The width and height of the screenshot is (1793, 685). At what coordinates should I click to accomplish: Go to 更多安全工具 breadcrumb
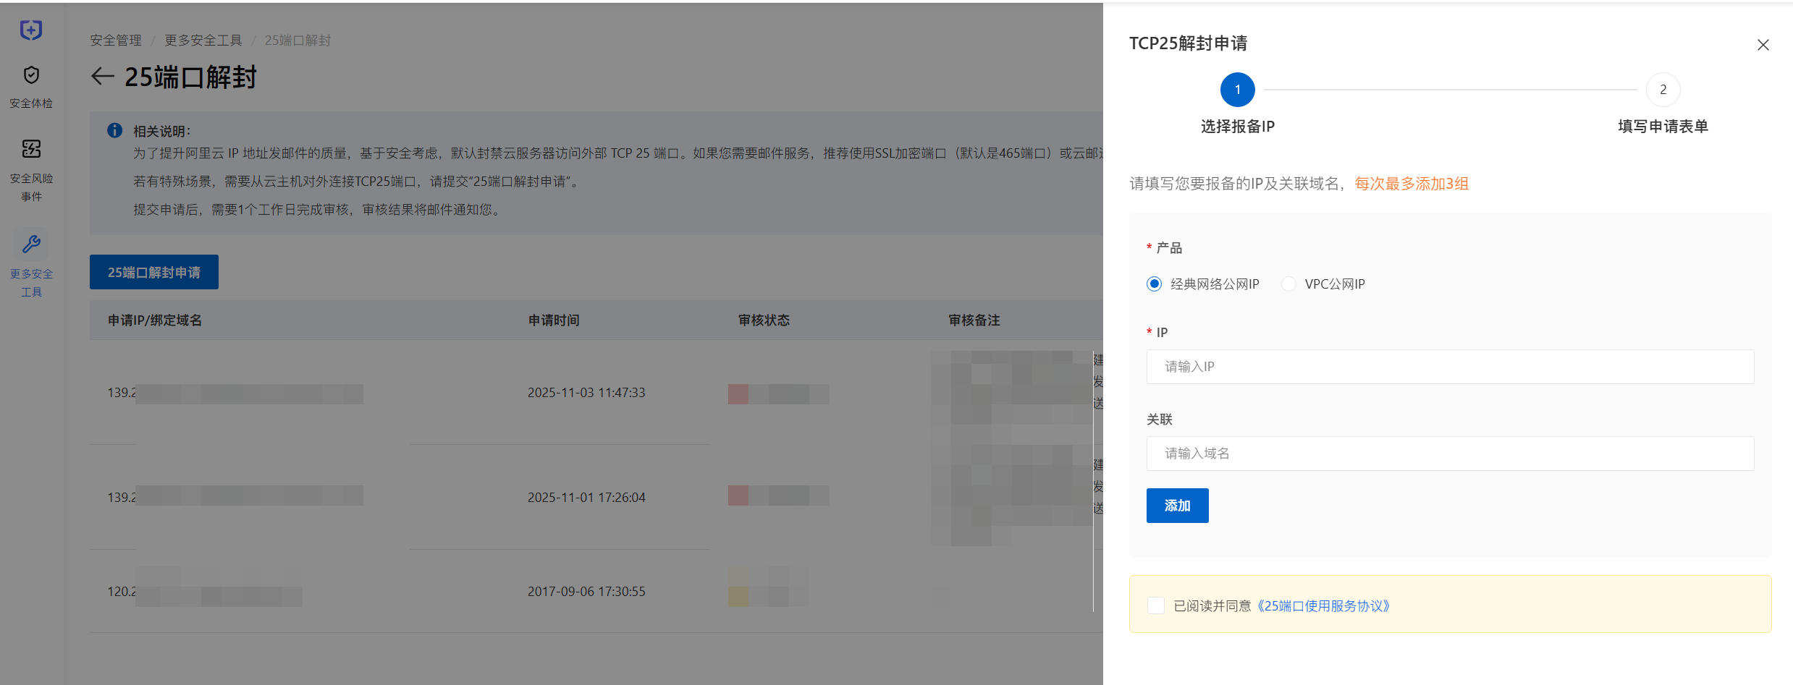pyautogui.click(x=203, y=41)
